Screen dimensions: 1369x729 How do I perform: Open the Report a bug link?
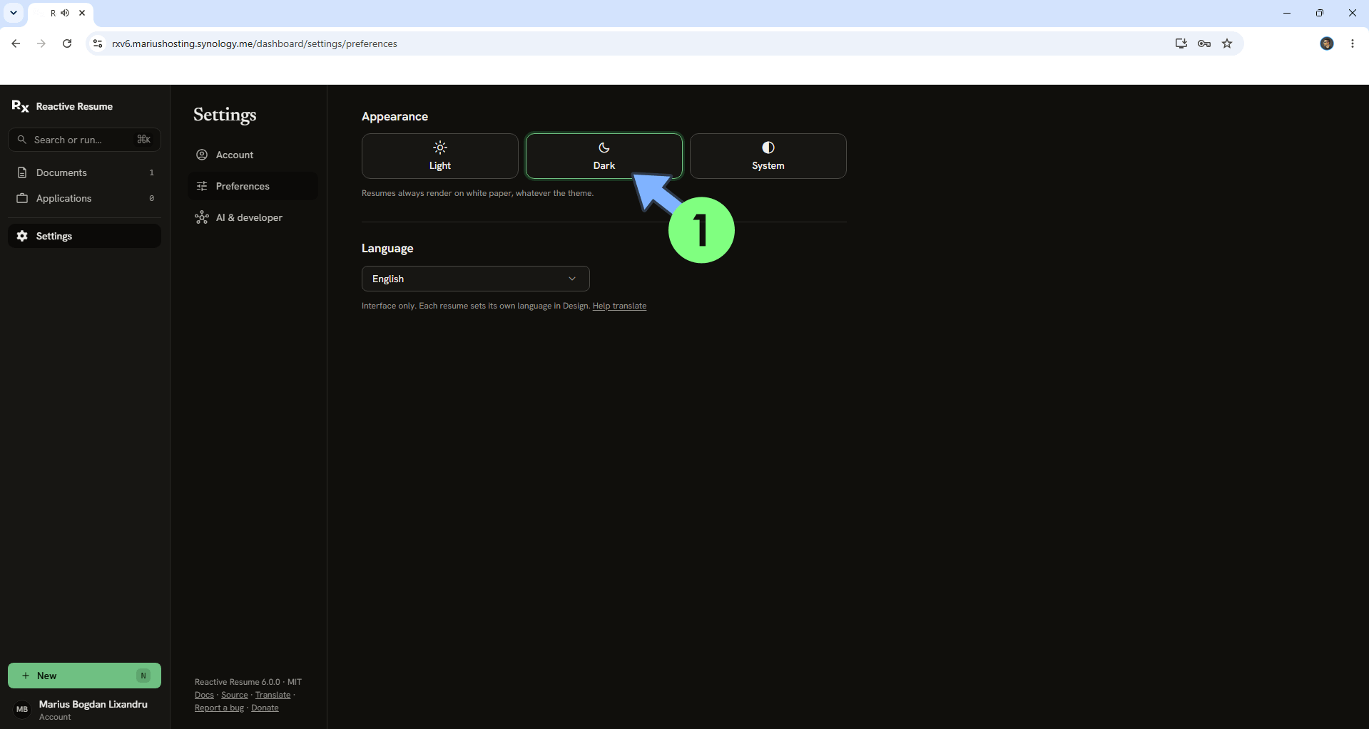point(219,708)
